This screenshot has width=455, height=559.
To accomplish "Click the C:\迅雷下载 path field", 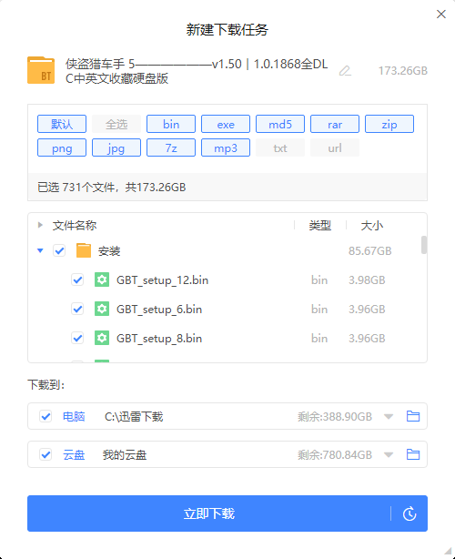I will click(x=134, y=416).
